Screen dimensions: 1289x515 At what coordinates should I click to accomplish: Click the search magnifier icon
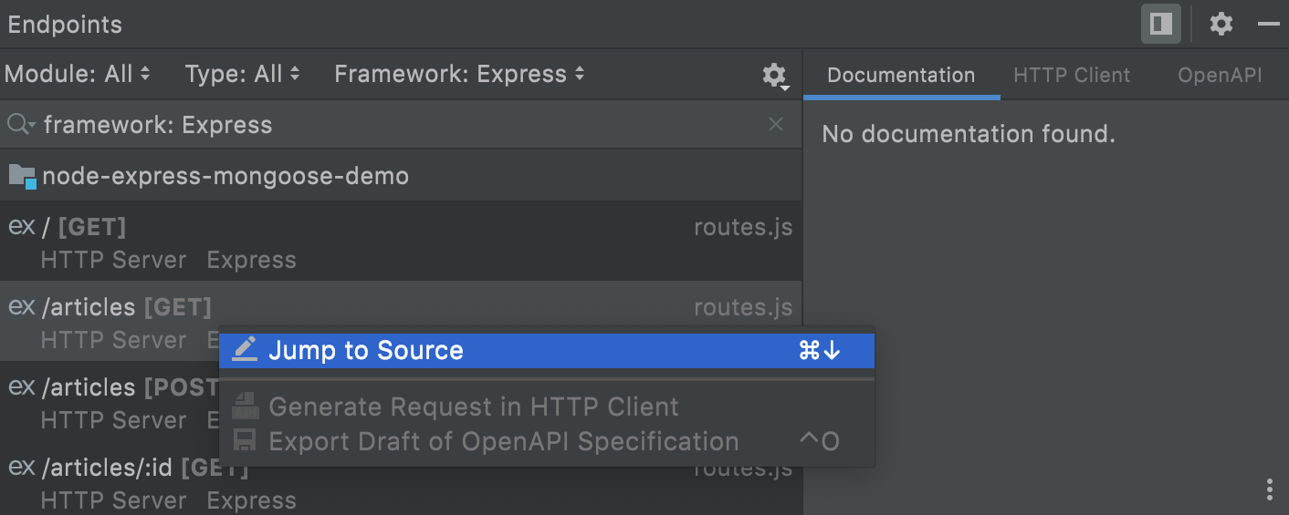[x=20, y=125]
